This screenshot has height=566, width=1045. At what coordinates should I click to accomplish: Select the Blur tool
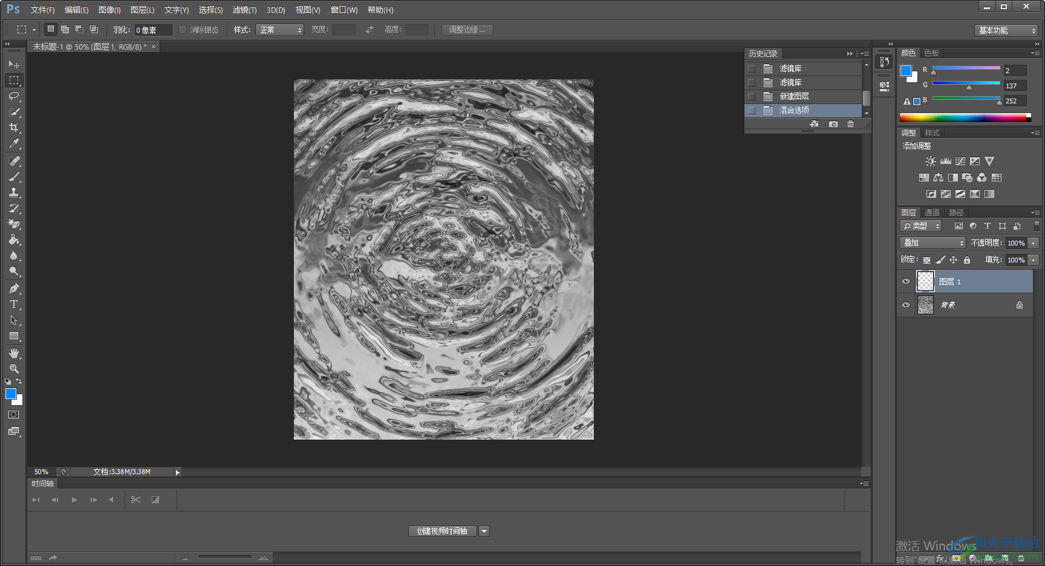click(x=14, y=255)
